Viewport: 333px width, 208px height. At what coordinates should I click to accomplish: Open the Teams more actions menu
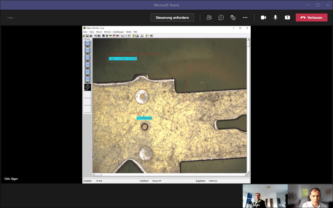(x=245, y=17)
